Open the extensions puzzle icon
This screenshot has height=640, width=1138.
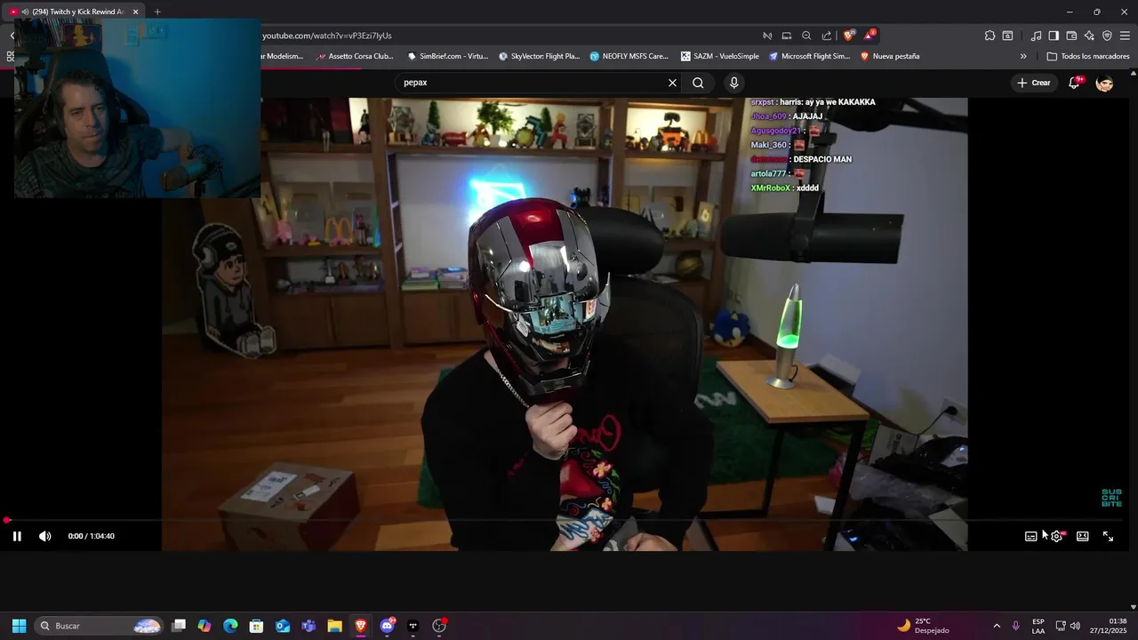[990, 36]
